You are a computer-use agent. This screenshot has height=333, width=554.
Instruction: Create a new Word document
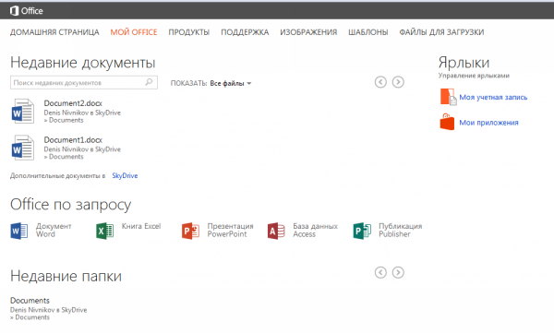click(42, 231)
